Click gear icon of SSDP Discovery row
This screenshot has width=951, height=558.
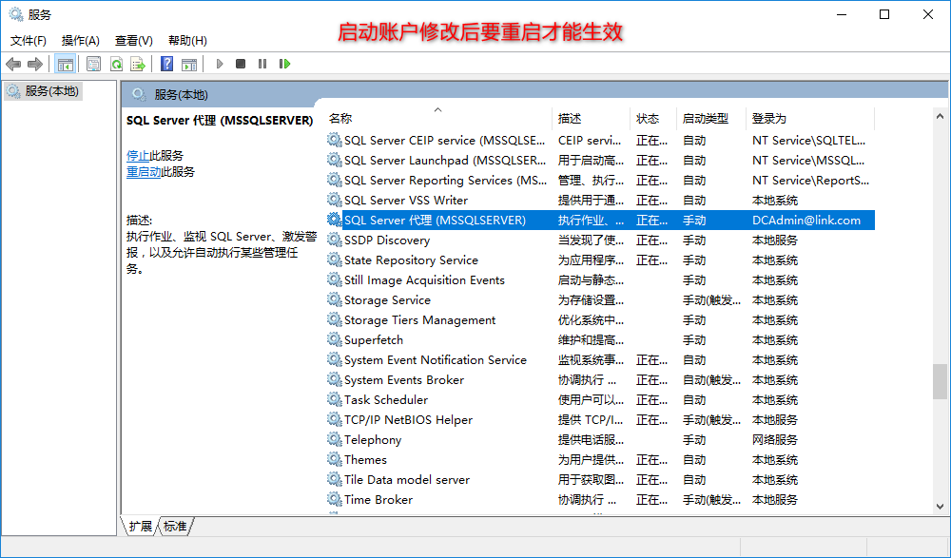click(334, 240)
